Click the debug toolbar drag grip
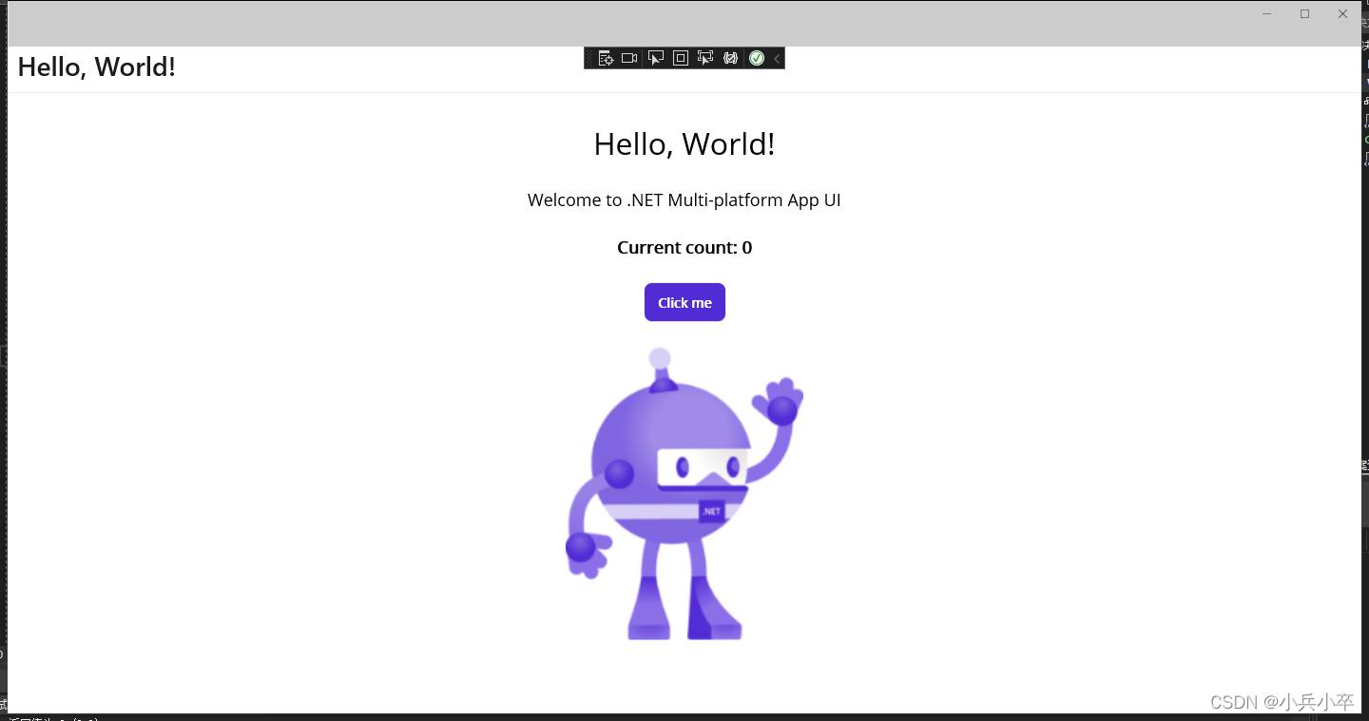 pos(589,58)
